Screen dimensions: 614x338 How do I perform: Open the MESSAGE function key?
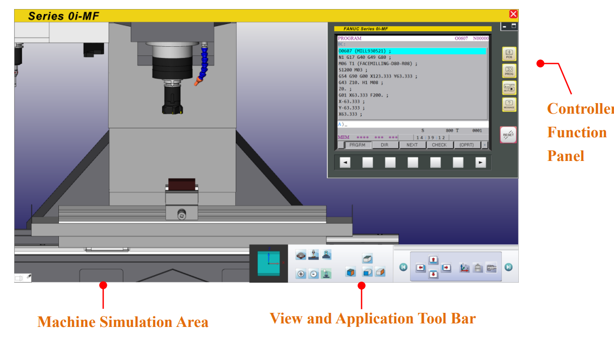pyautogui.click(x=509, y=105)
